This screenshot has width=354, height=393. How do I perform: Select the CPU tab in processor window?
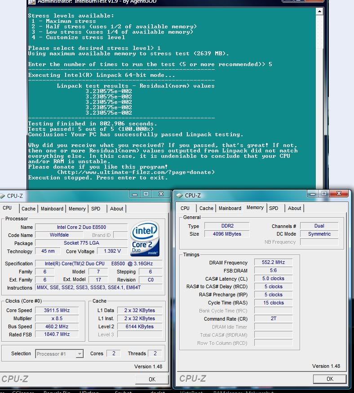tap(7, 208)
